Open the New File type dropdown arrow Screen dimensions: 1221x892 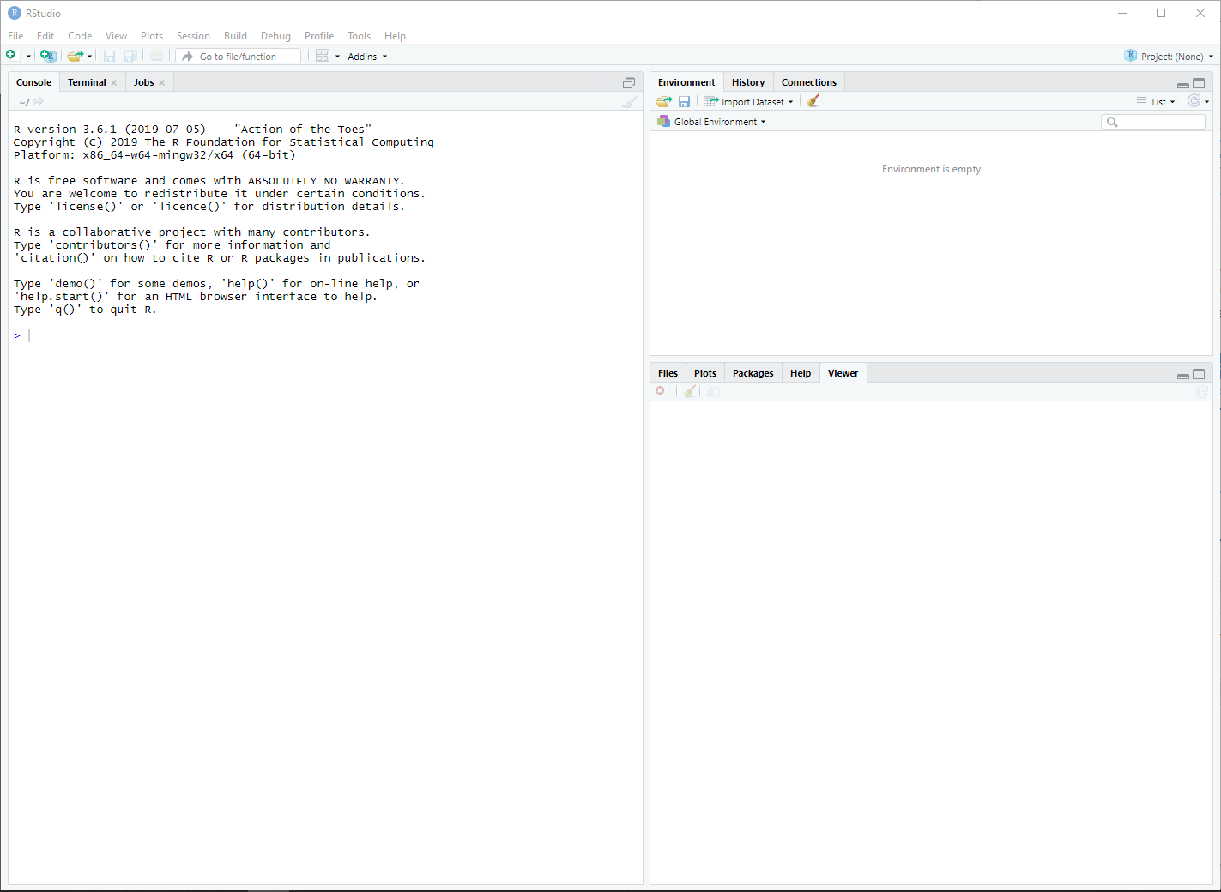point(28,57)
